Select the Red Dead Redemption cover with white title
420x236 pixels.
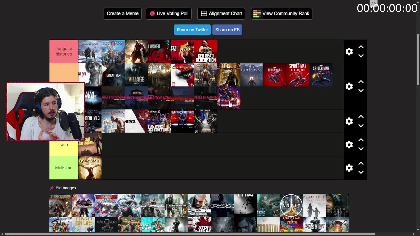tap(206, 51)
